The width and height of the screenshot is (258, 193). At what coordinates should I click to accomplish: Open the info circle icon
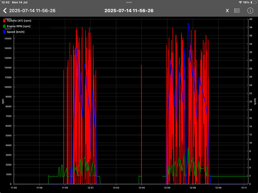tap(250, 11)
